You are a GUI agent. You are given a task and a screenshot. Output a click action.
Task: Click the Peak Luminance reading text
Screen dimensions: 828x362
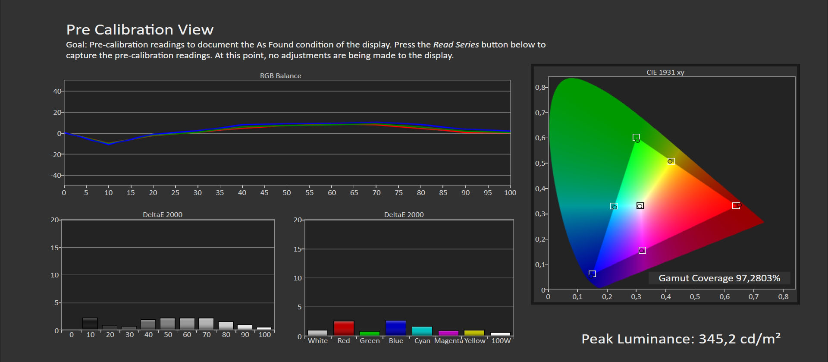coord(681,339)
